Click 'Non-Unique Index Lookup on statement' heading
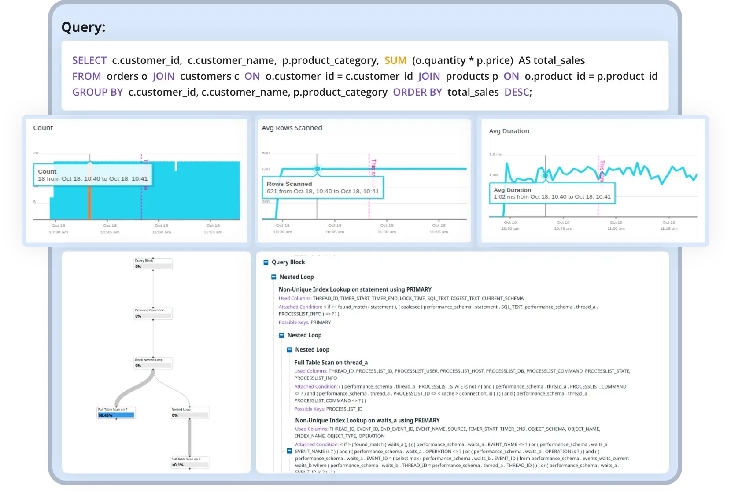Viewport: 731px width, 496px height. pos(355,289)
